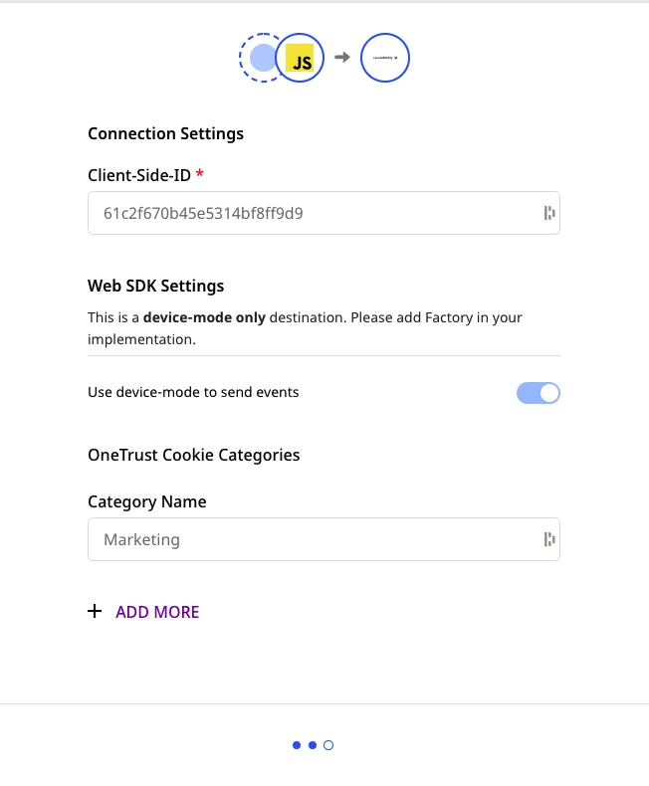This screenshot has height=786, width=649.
Task: Jump to the third, hollow step dot
Action: [328, 744]
